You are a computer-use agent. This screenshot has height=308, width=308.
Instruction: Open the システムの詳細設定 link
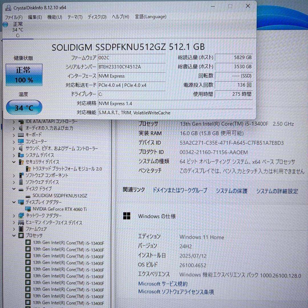277,191
